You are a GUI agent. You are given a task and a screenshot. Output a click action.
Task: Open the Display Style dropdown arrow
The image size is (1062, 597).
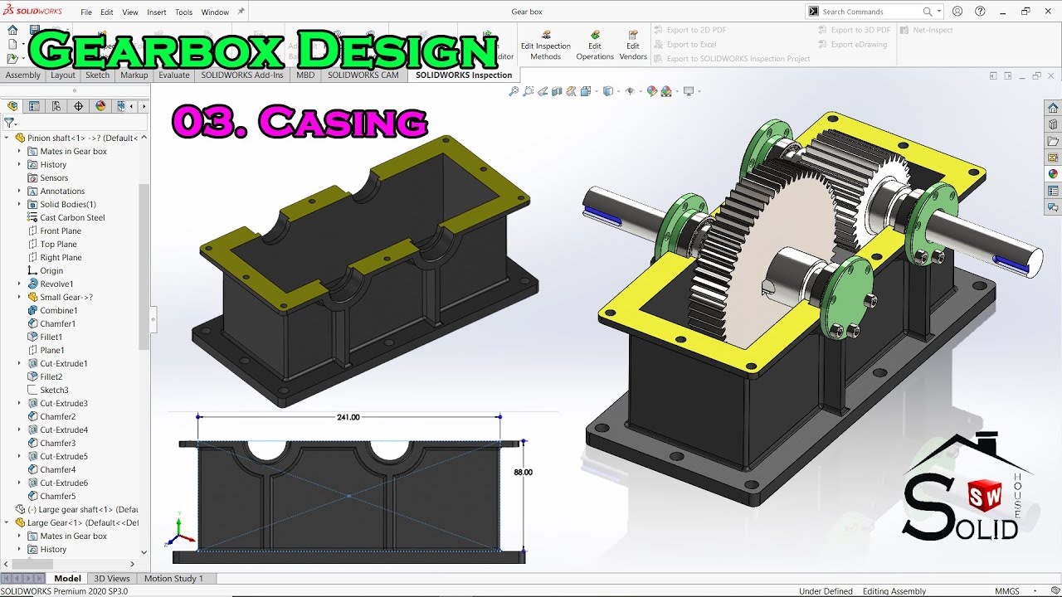click(616, 91)
